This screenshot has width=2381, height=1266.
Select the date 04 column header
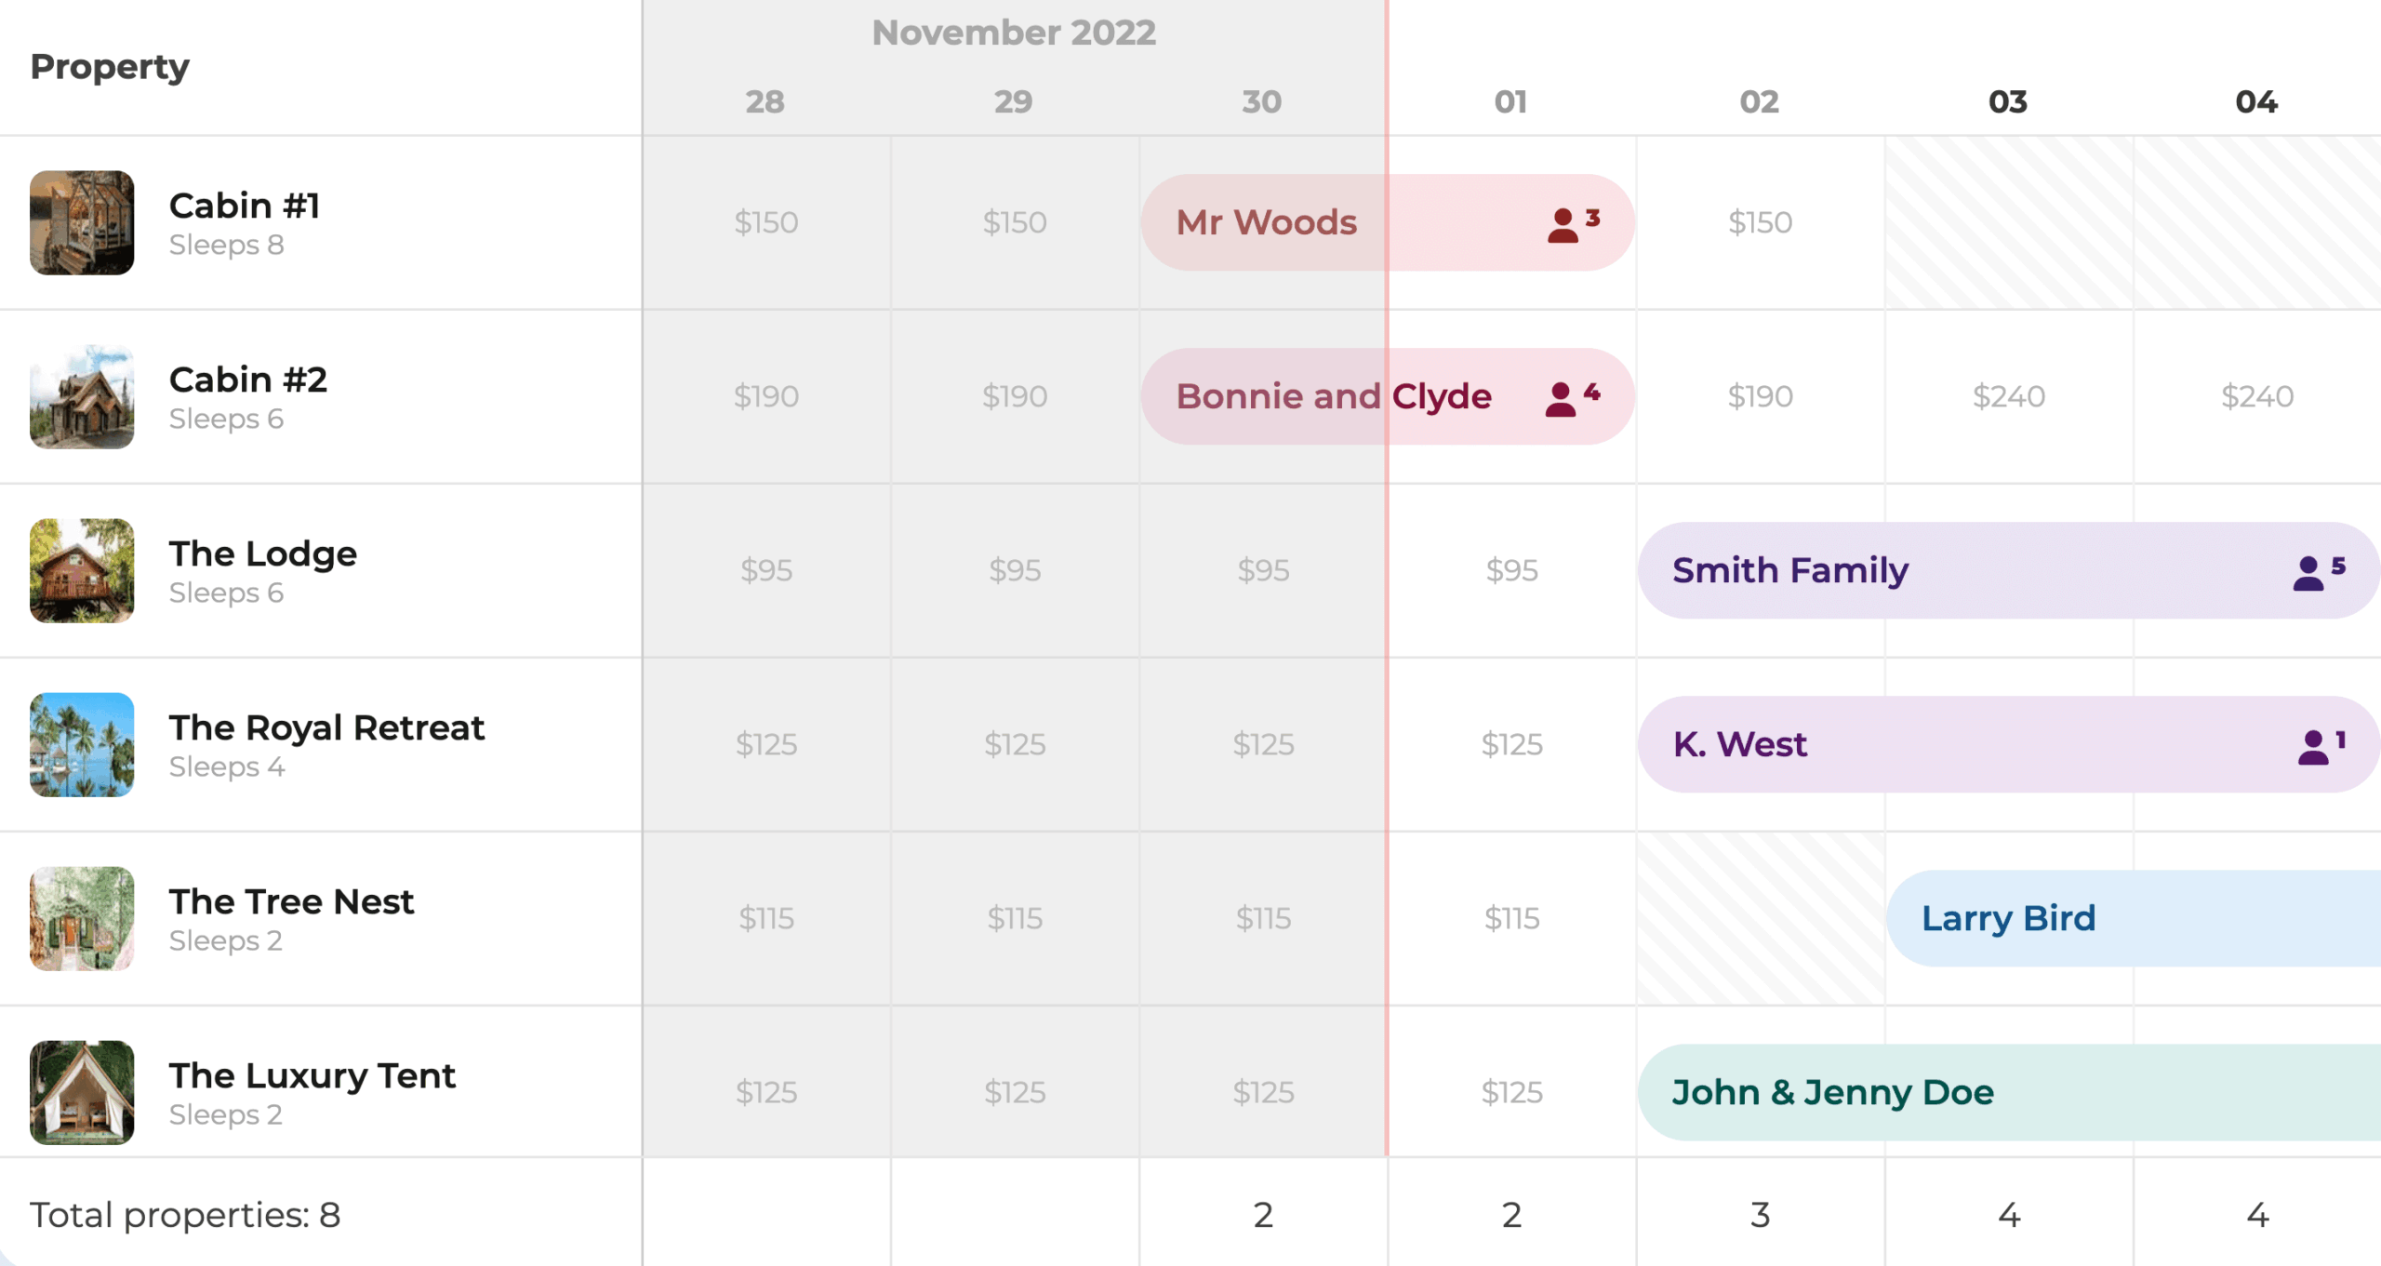click(x=2256, y=101)
